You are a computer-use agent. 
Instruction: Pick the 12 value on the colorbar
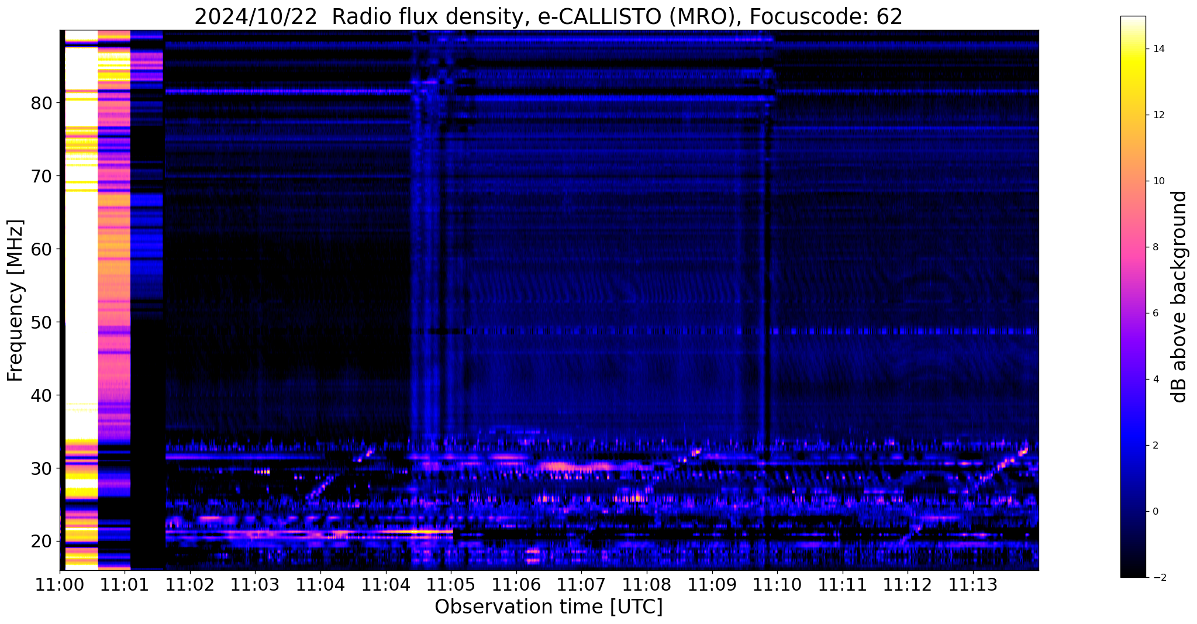pos(1158,115)
